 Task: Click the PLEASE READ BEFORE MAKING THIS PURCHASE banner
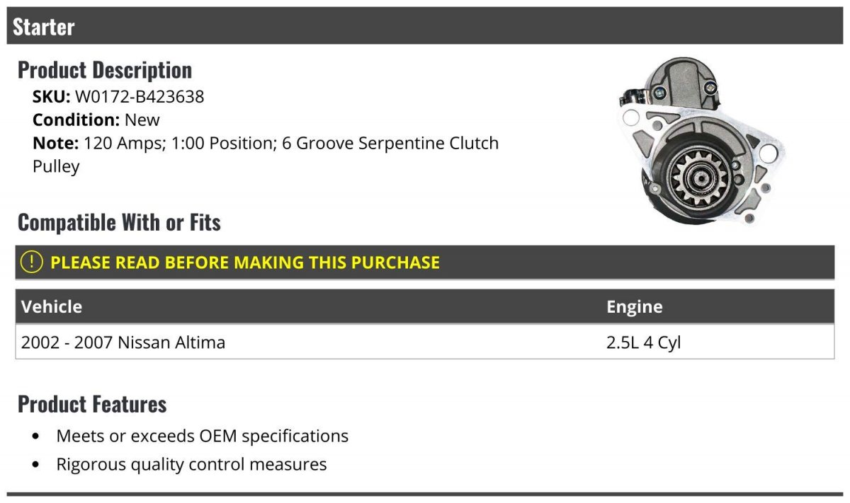tap(425, 262)
